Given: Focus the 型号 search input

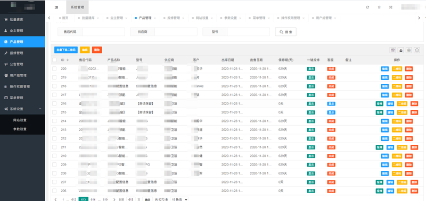Looking at the screenshot, I should 248,32.
